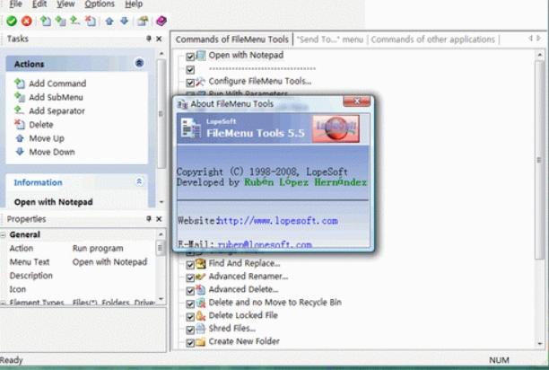
Task: Click the export toolbar icon with arrow
Action: pos(143,21)
